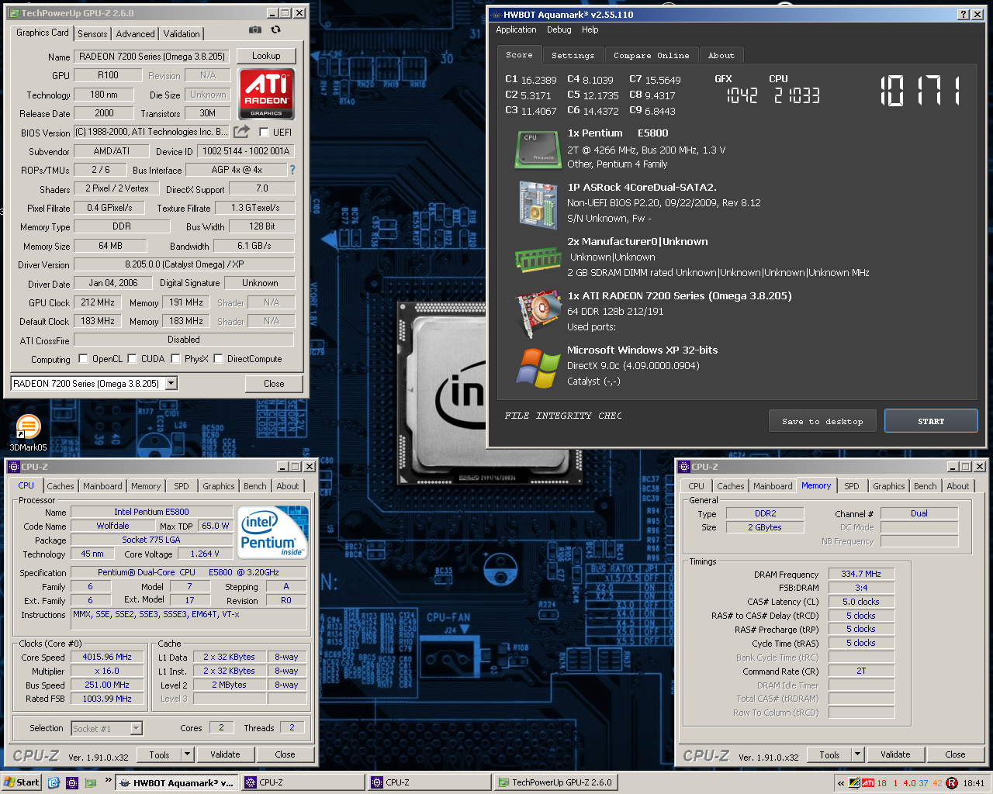Open the Settings tab in Aquamark
Image resolution: width=993 pixels, height=794 pixels.
point(573,55)
